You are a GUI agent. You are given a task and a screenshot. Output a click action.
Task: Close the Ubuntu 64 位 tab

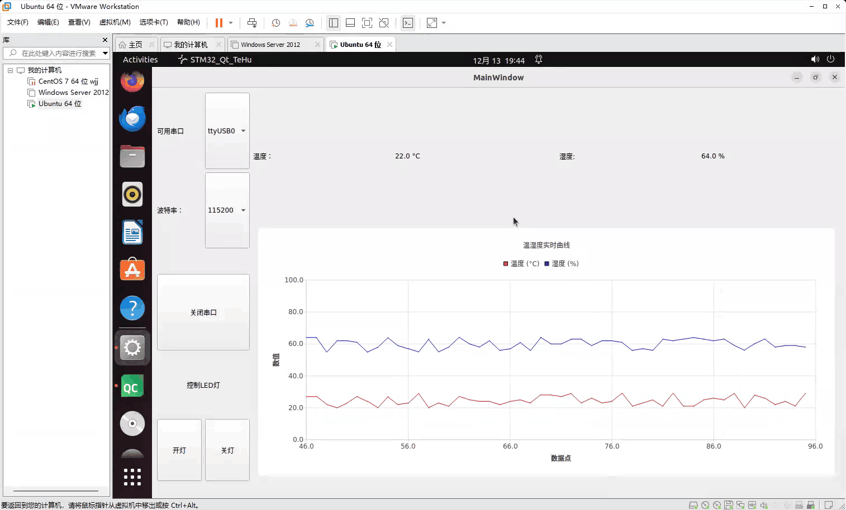(389, 45)
